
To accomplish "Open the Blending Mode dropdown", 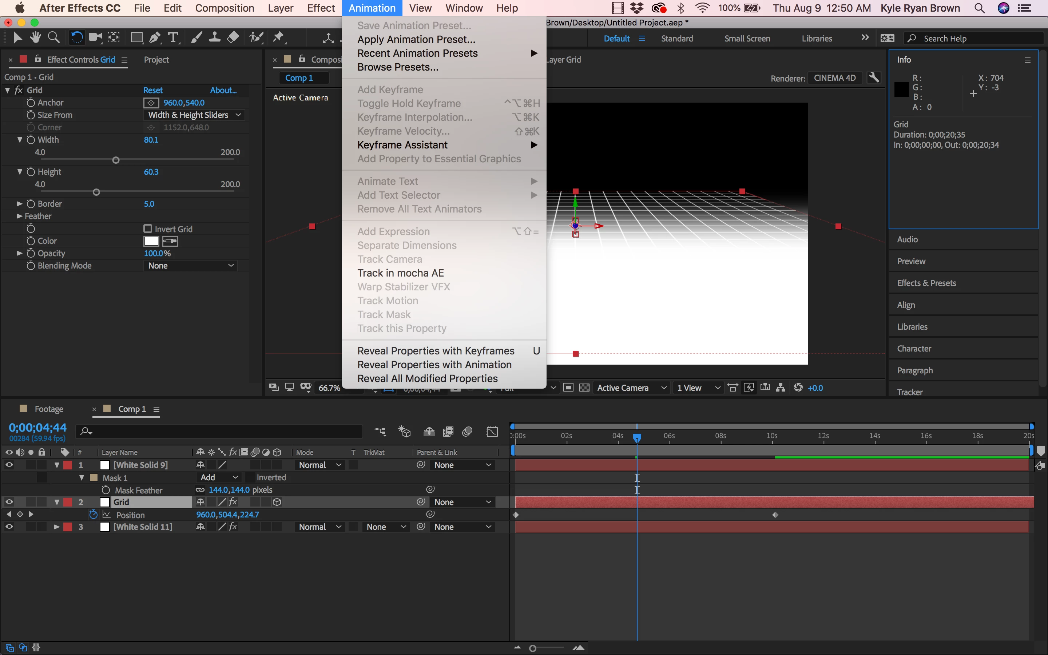I will click(191, 266).
